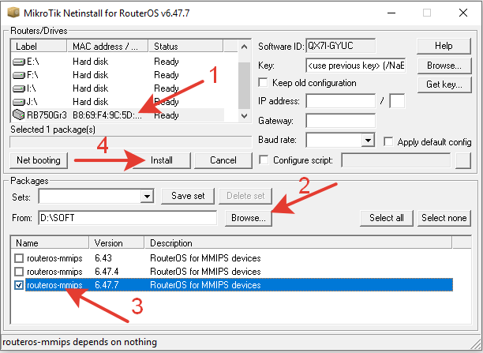Click the Get key... button
The width and height of the screenshot is (483, 353).
coord(444,84)
